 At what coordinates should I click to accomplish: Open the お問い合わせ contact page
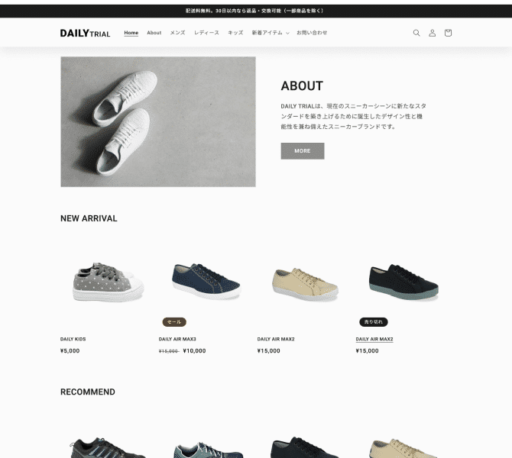click(312, 33)
